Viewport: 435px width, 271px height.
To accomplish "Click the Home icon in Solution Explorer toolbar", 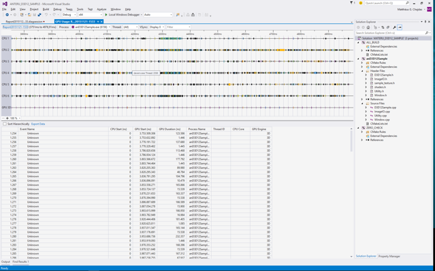I will click(368, 27).
